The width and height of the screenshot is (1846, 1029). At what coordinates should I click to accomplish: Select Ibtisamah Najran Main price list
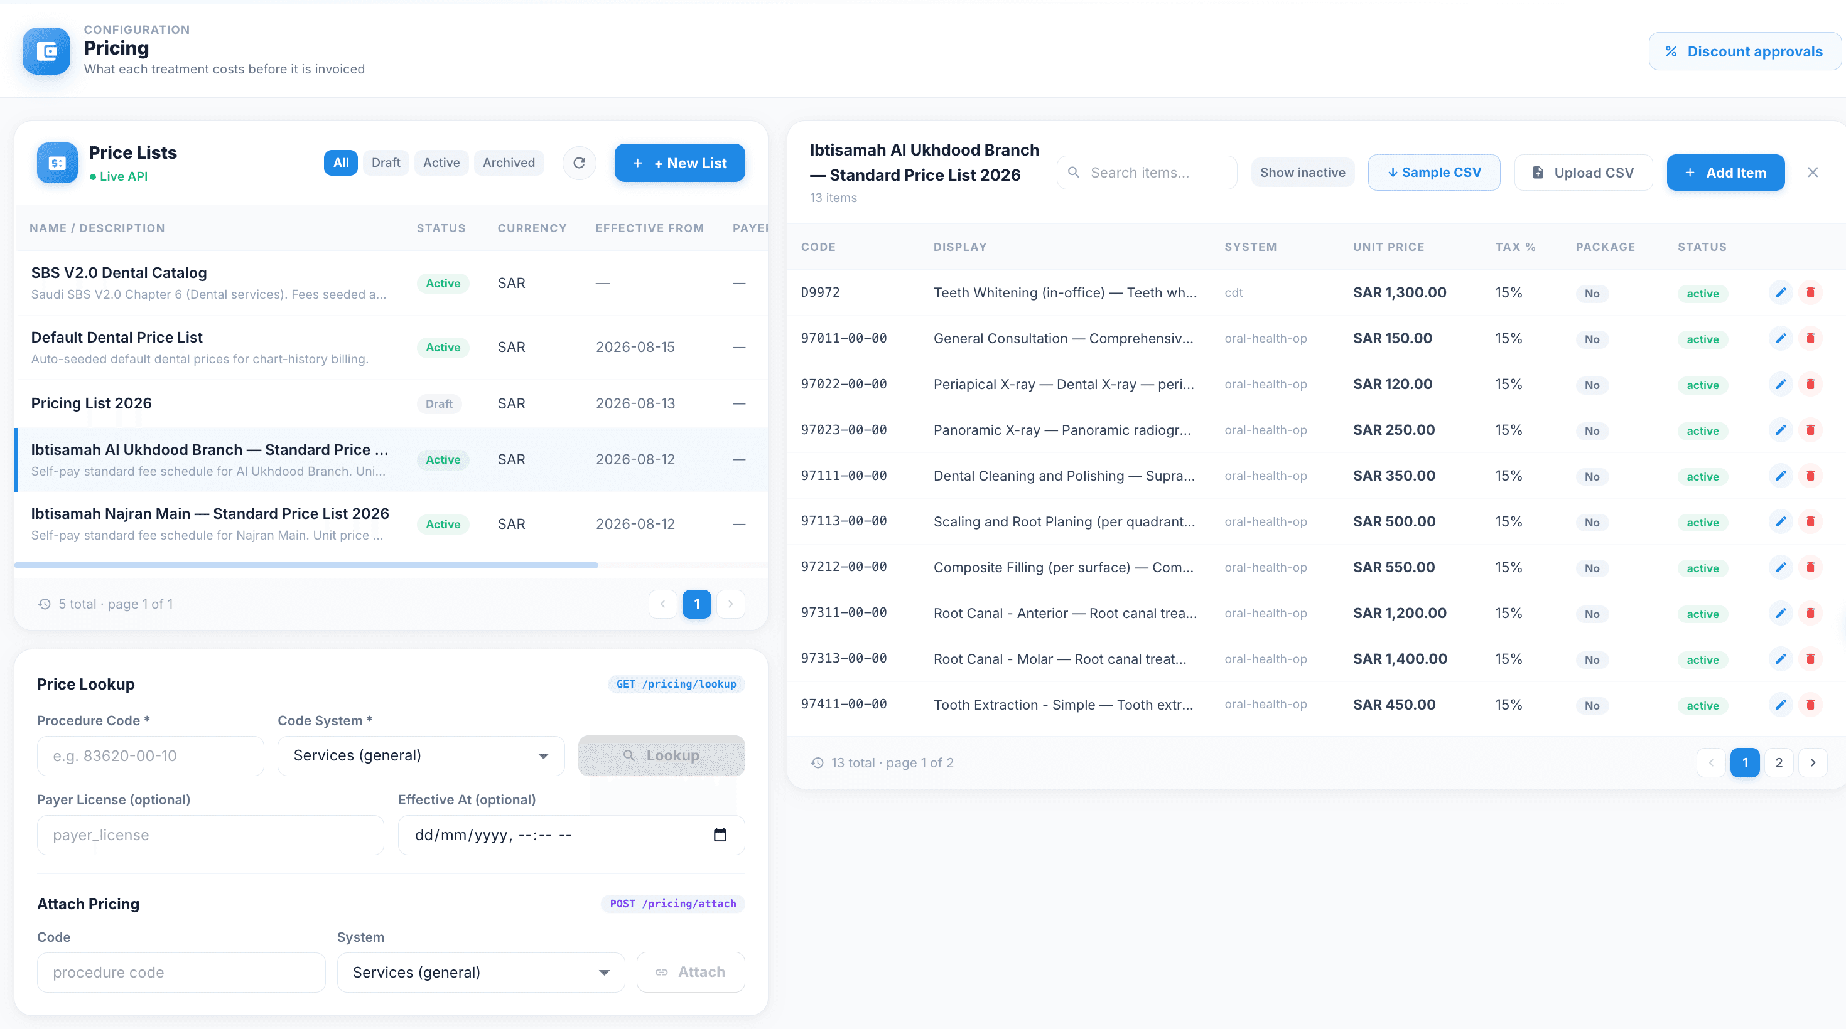tap(391, 523)
